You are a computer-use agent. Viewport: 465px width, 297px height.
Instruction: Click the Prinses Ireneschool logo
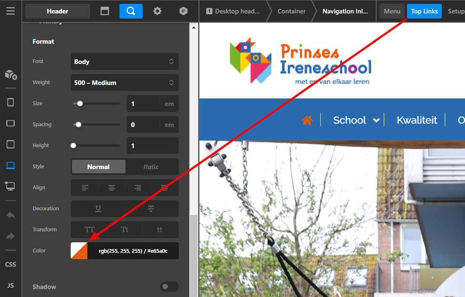[300, 61]
